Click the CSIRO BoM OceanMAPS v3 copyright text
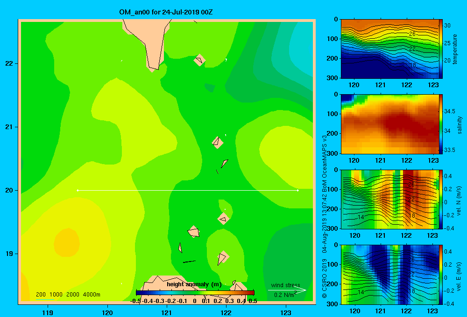Screen dimensions: 467x317 [x=325, y=217]
